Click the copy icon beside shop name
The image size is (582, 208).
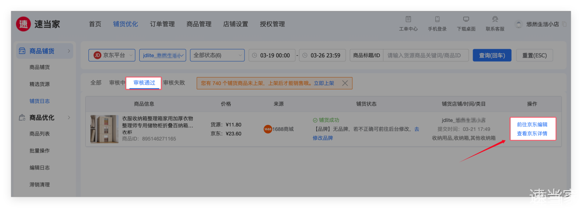click(564, 24)
